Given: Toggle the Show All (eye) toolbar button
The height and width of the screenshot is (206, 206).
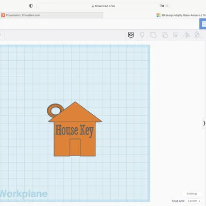Looking at the screenshot, I should coord(131,35).
